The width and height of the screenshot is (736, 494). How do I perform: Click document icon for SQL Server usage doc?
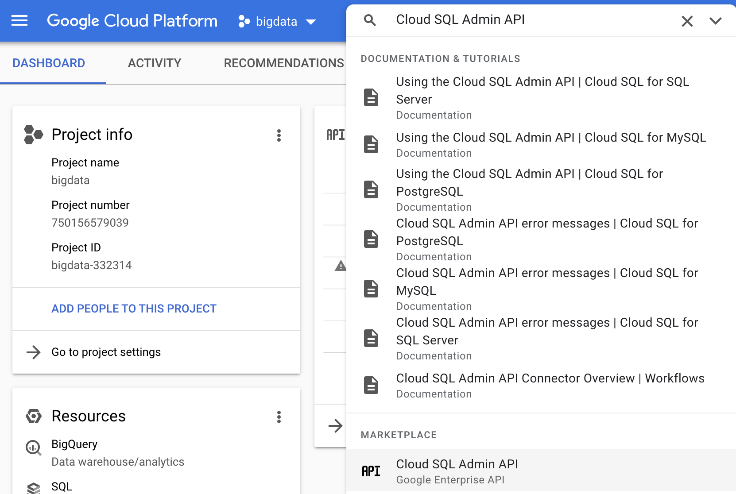click(371, 97)
